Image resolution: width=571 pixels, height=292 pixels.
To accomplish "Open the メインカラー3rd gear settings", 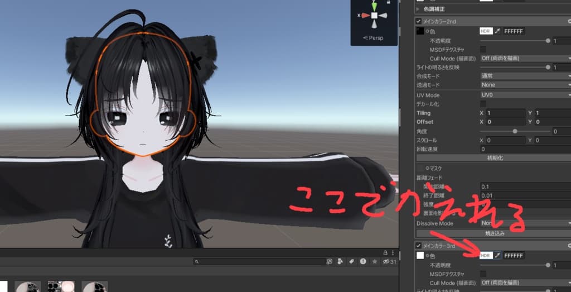I will pyautogui.click(x=569, y=246).
